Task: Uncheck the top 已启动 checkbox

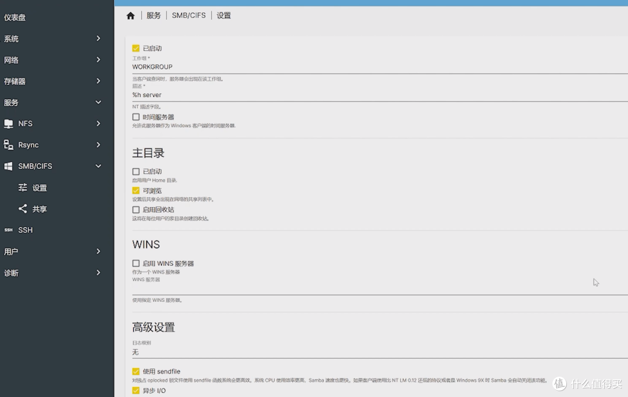Action: coord(136,48)
